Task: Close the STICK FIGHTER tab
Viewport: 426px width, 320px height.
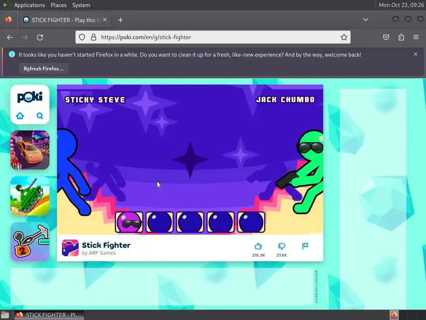Action: pyautogui.click(x=105, y=20)
